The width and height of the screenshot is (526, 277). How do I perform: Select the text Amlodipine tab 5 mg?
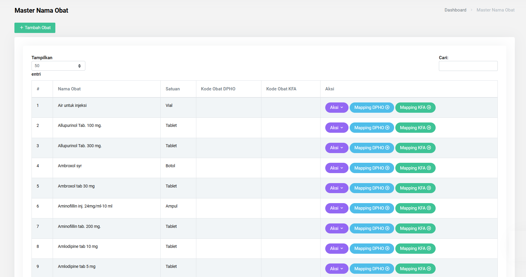pos(77,266)
